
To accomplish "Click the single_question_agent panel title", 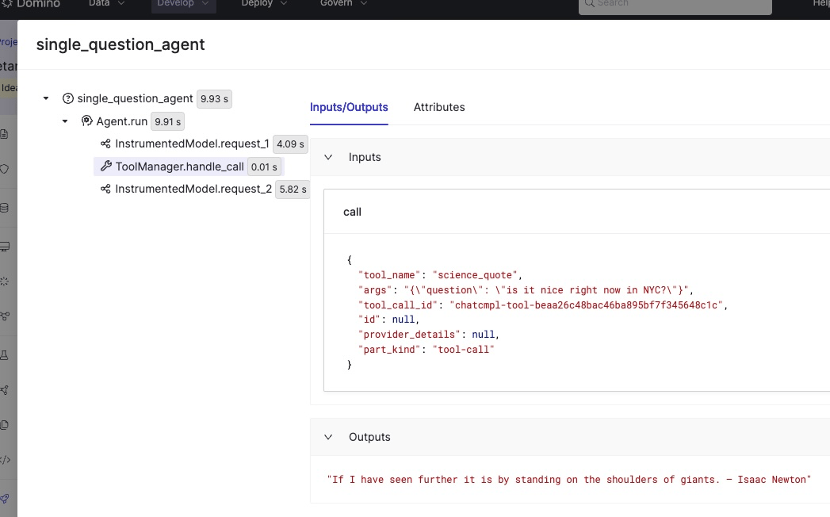I will tap(120, 44).
